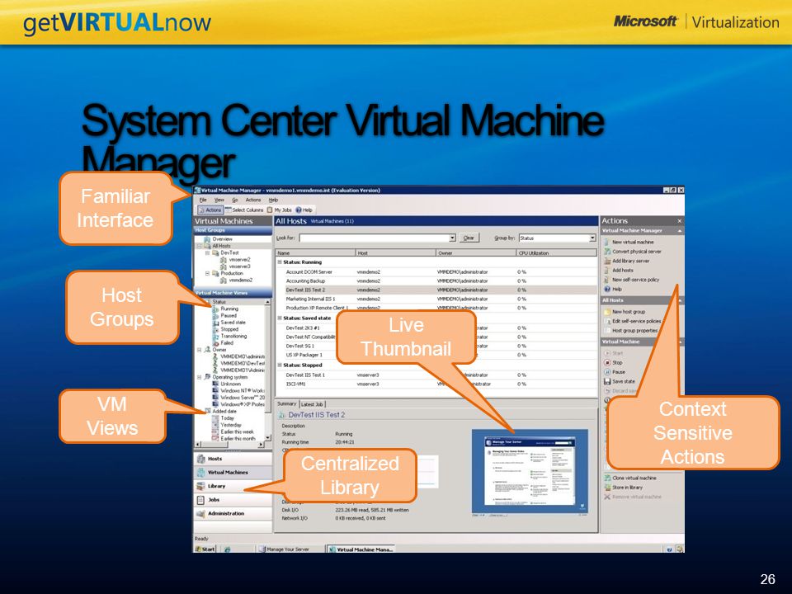Click the Pause virtual machine icon

[607, 372]
